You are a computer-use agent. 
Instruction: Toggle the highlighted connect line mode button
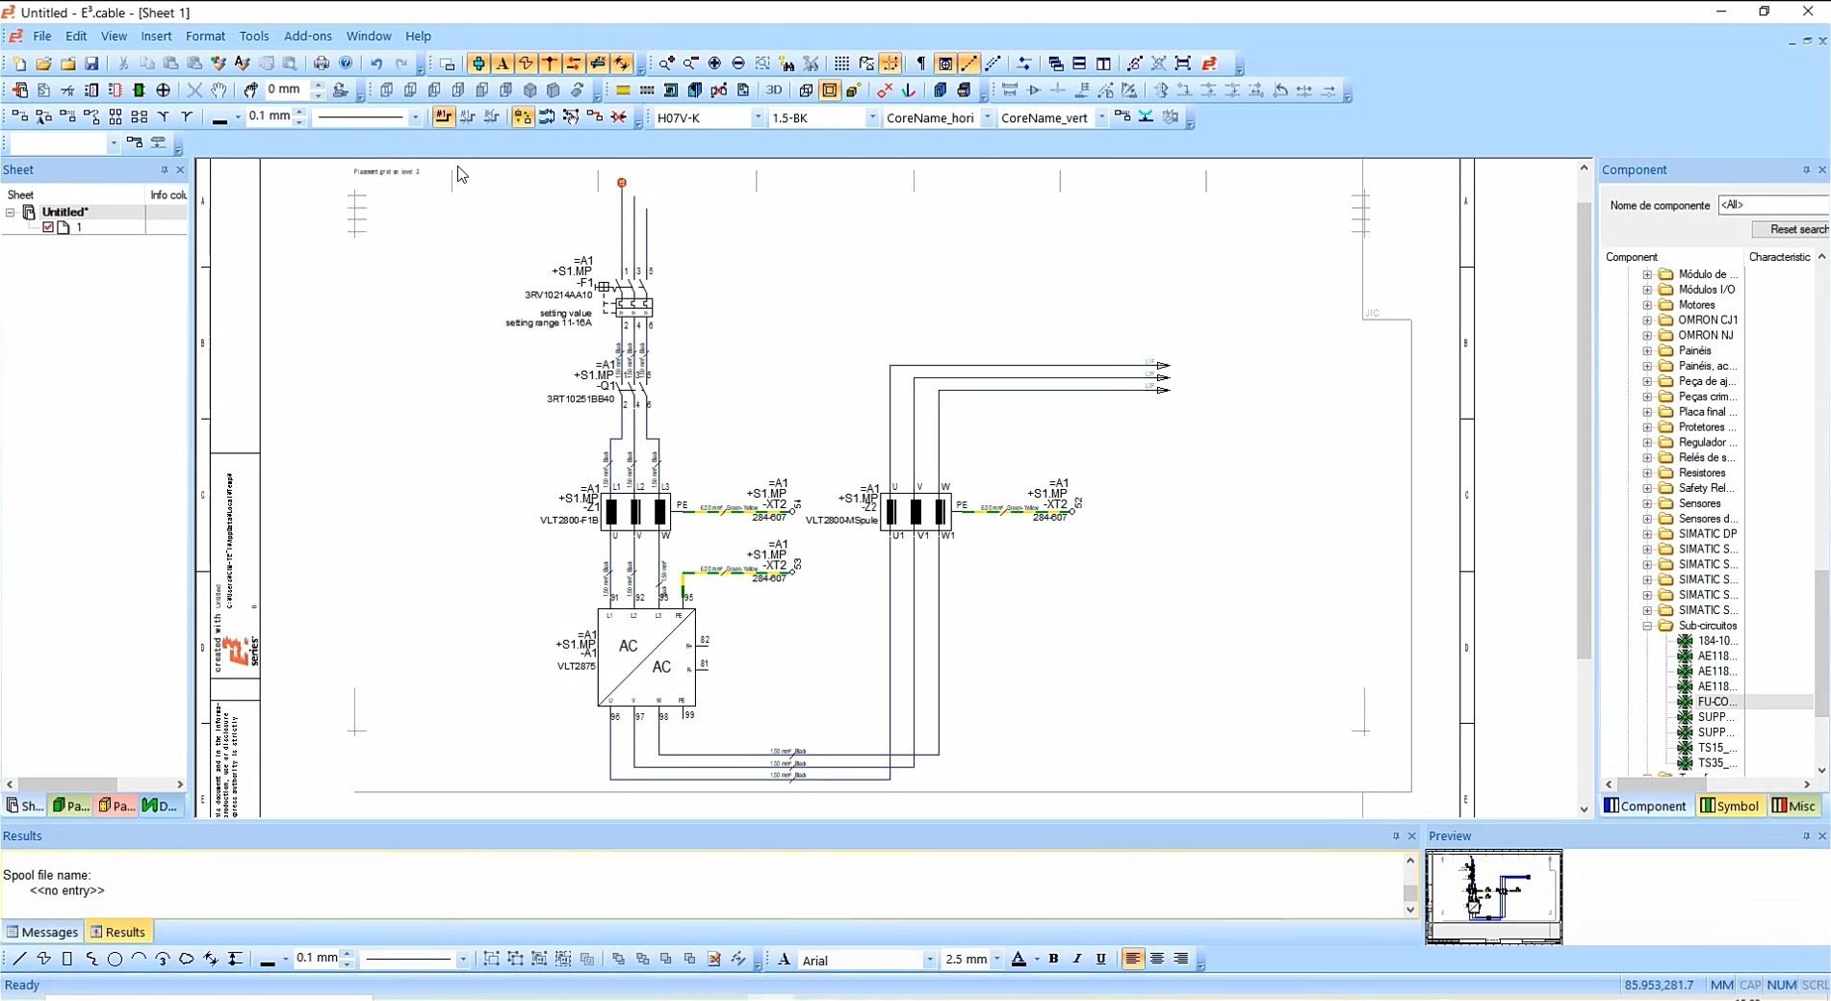(443, 116)
